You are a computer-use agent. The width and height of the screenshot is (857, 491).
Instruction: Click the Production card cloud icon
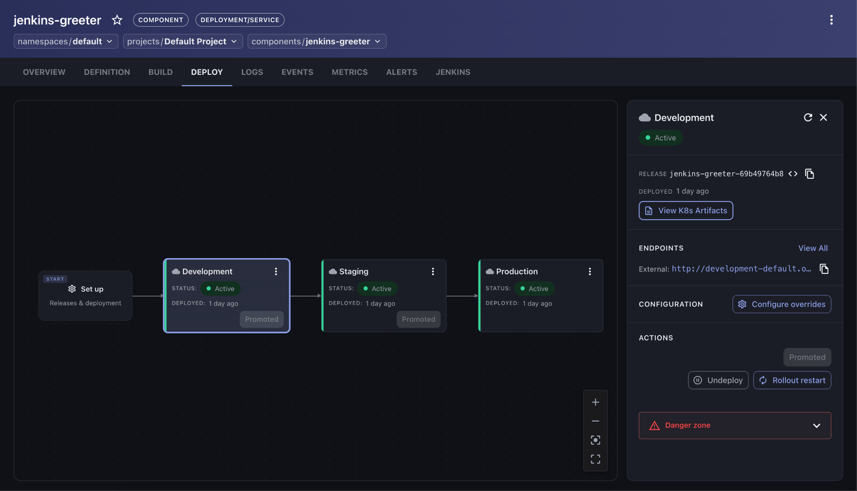(490, 271)
